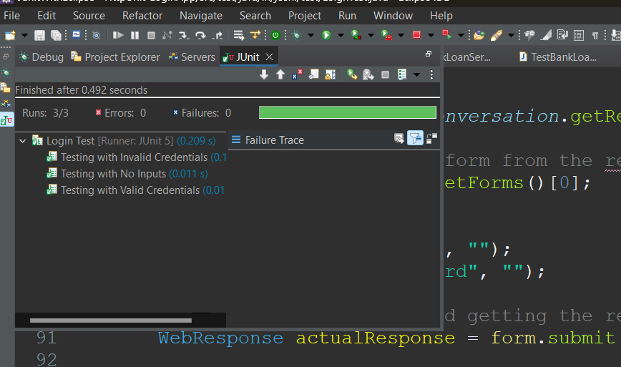
Task: Open the New wizard dropdown arrow
Action: (24, 35)
